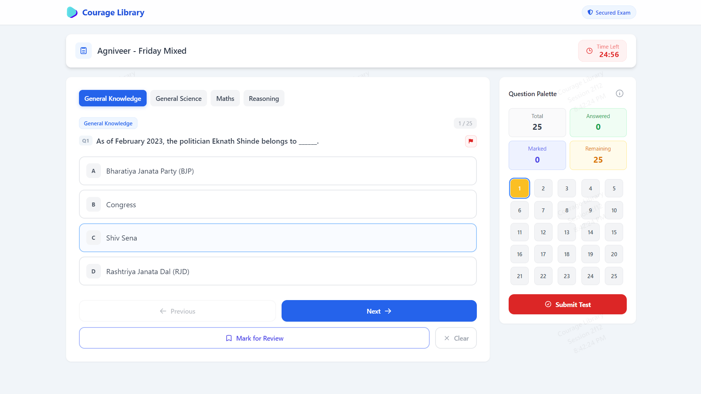Viewport: 701px width, 394px height.
Task: Click the Total 25 stat card
Action: coord(537,122)
